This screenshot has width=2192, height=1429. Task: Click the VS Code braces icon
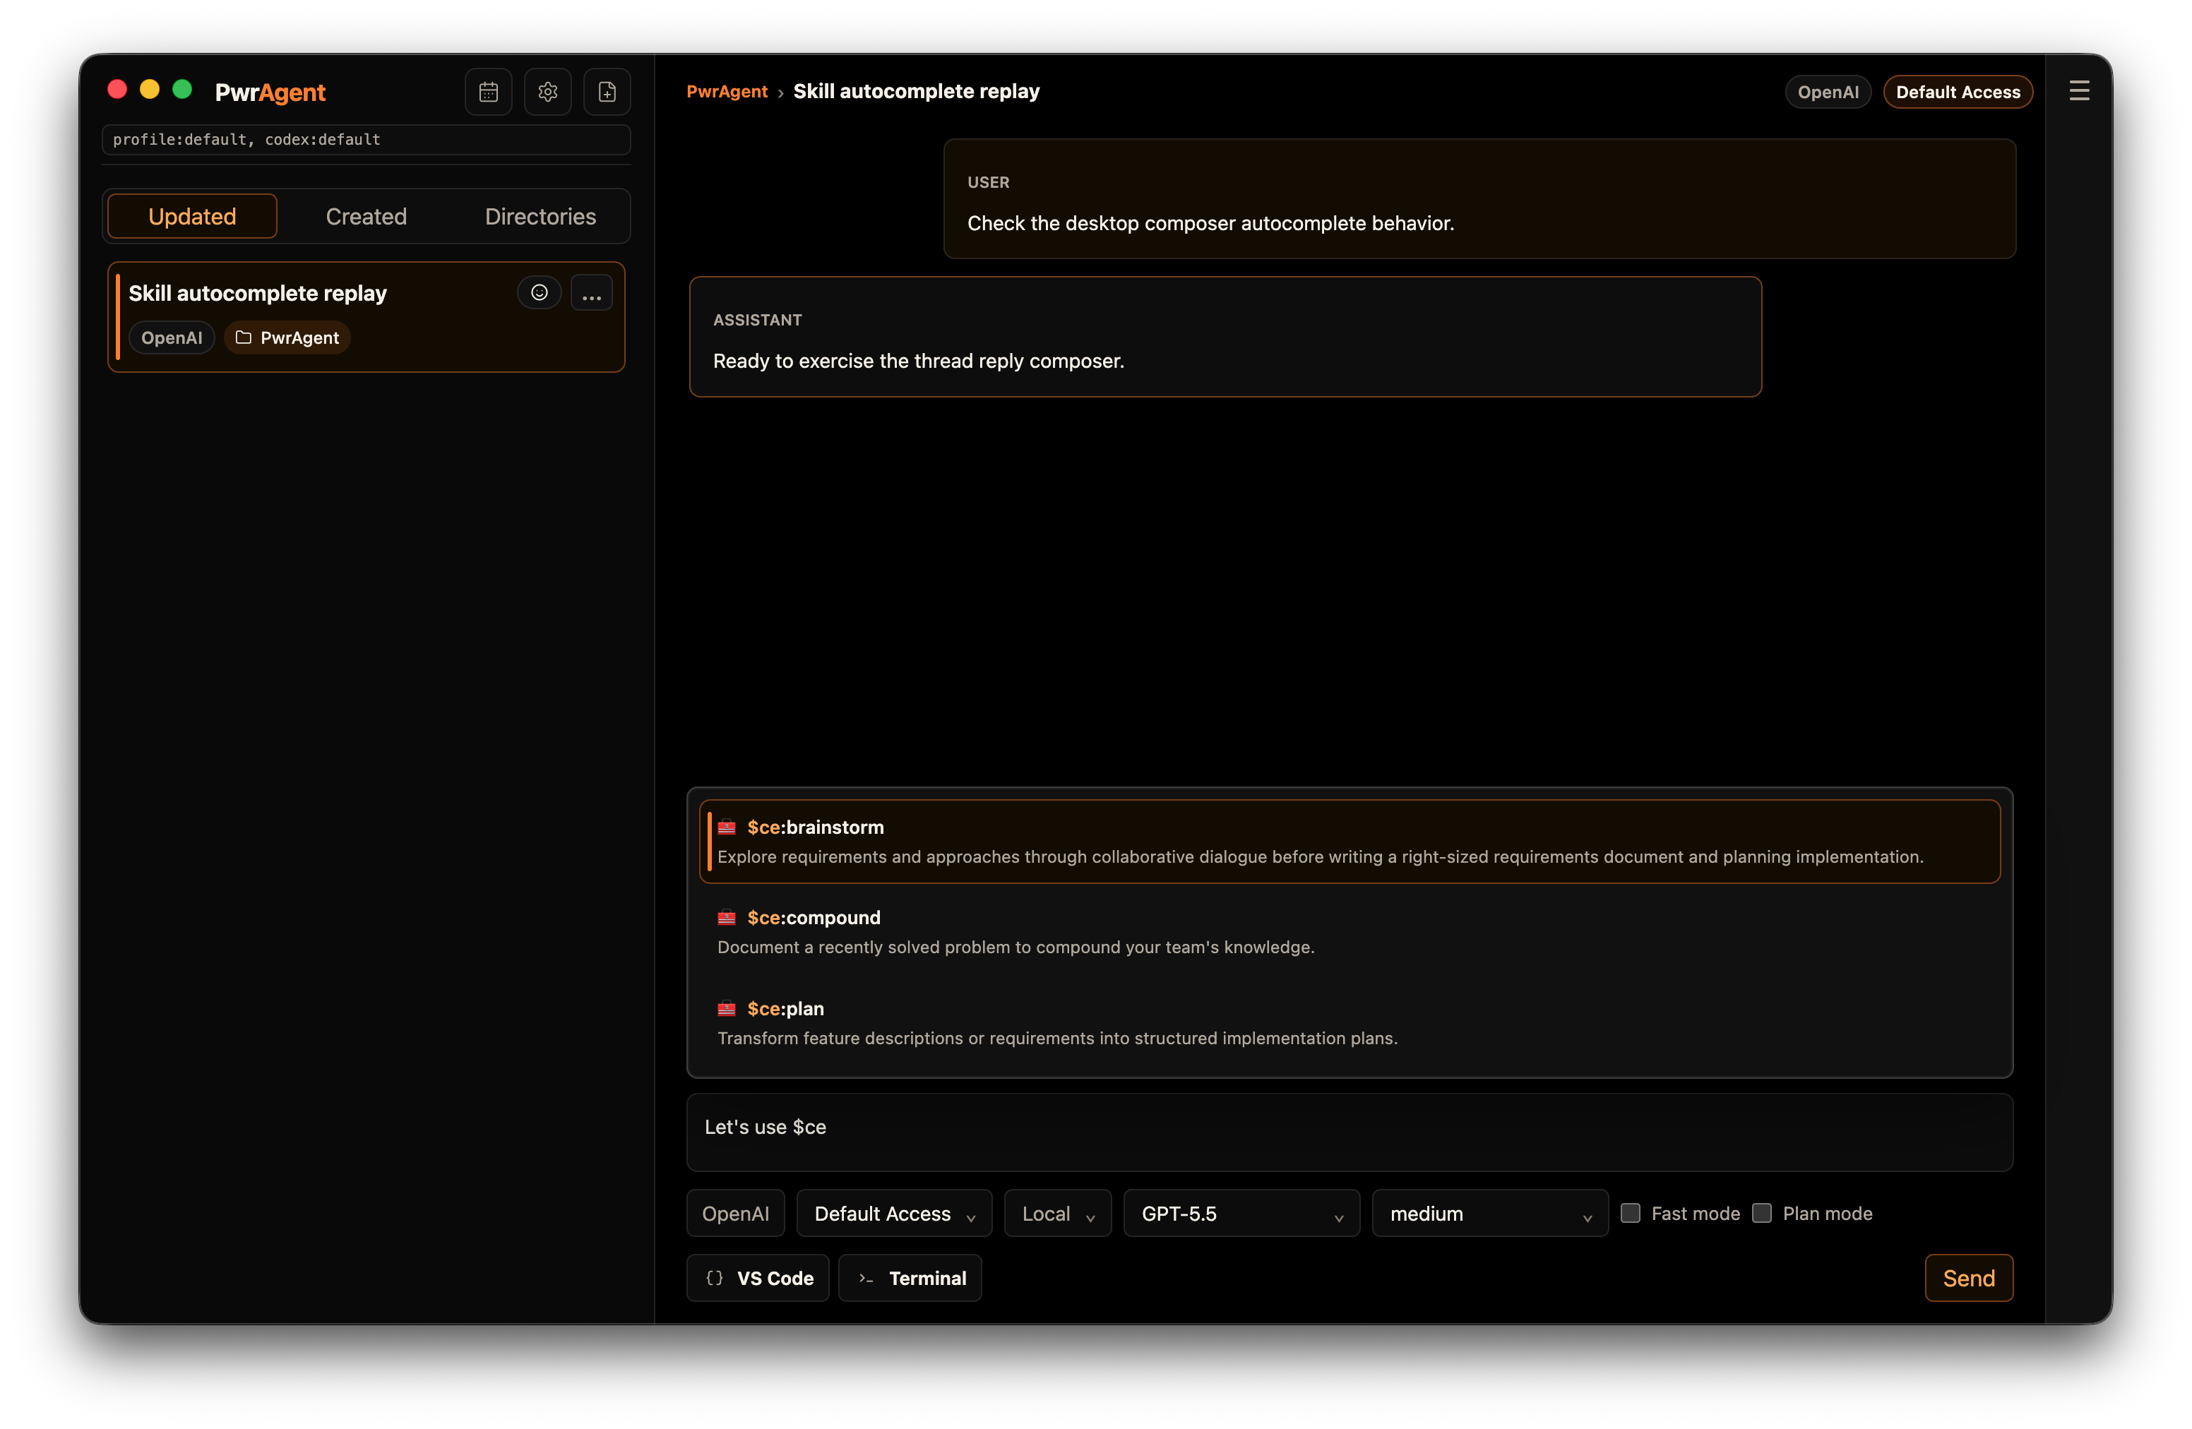[x=715, y=1278]
